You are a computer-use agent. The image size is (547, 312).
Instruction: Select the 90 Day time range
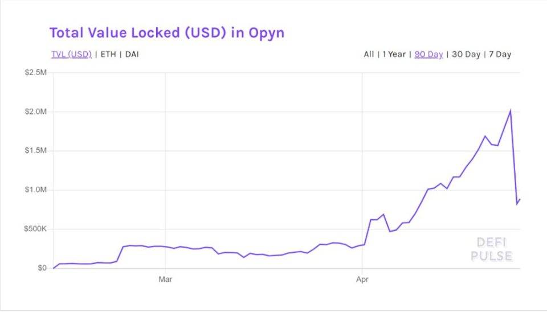(x=428, y=55)
